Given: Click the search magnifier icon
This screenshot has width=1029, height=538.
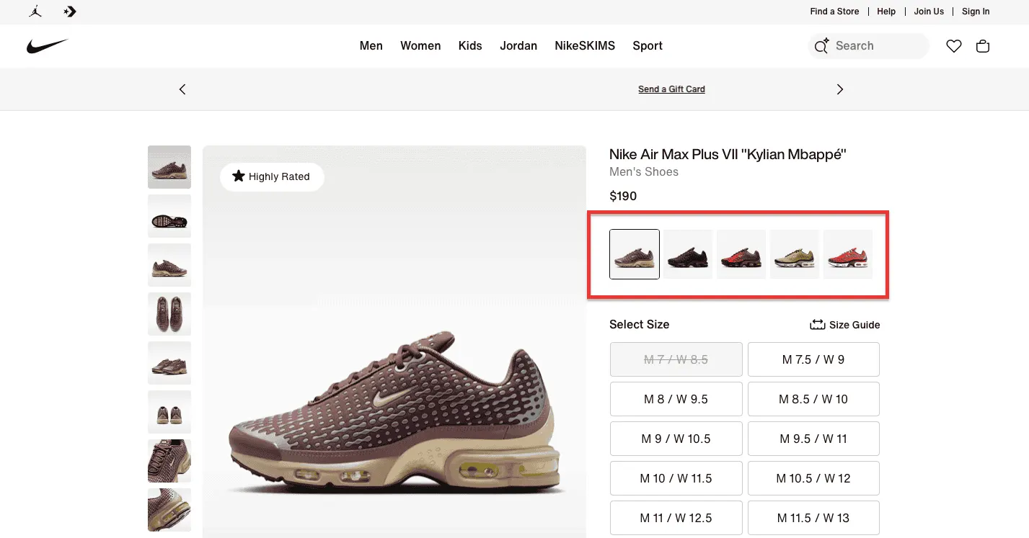Looking at the screenshot, I should (821, 45).
